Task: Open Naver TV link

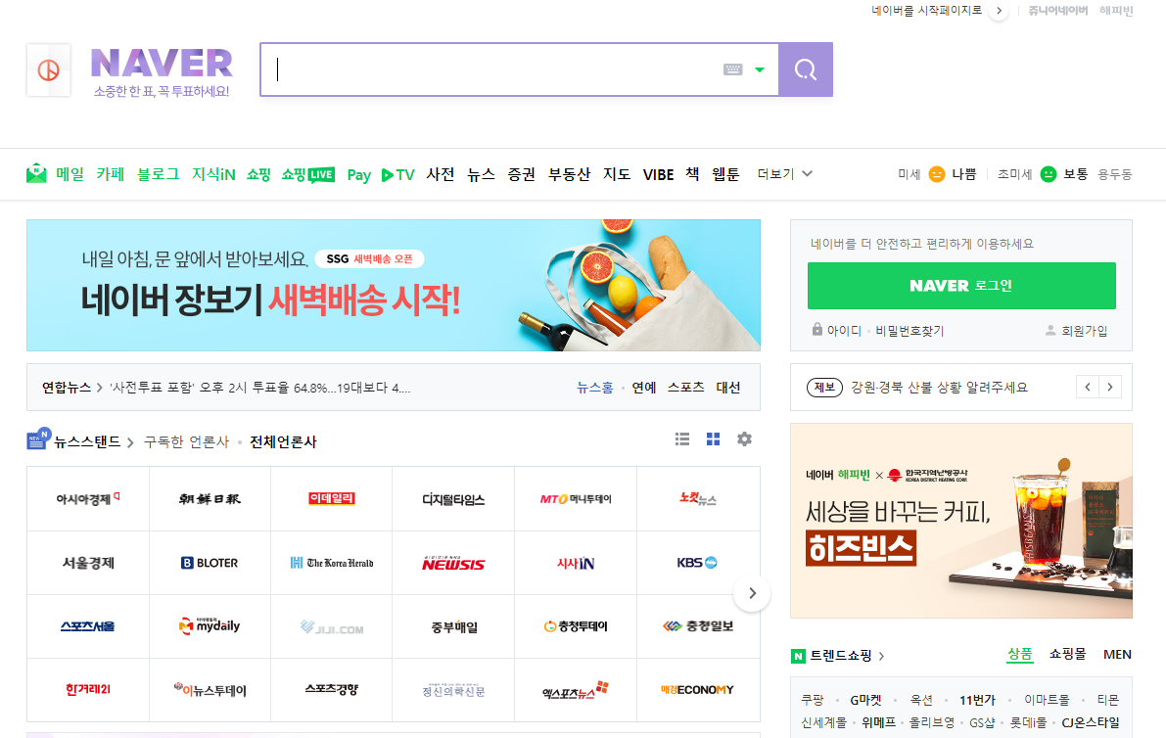Action: point(397,174)
